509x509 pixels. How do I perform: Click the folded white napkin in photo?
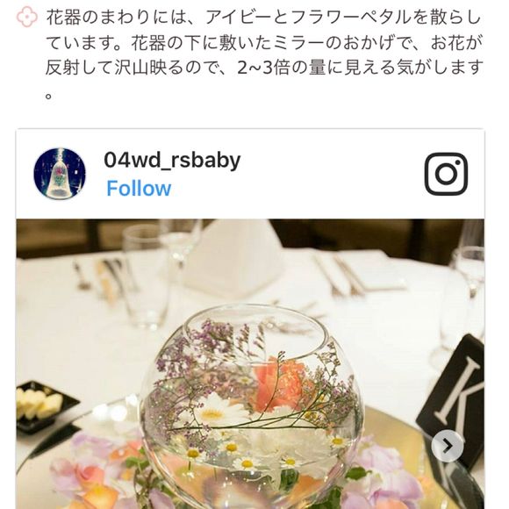(x=234, y=255)
